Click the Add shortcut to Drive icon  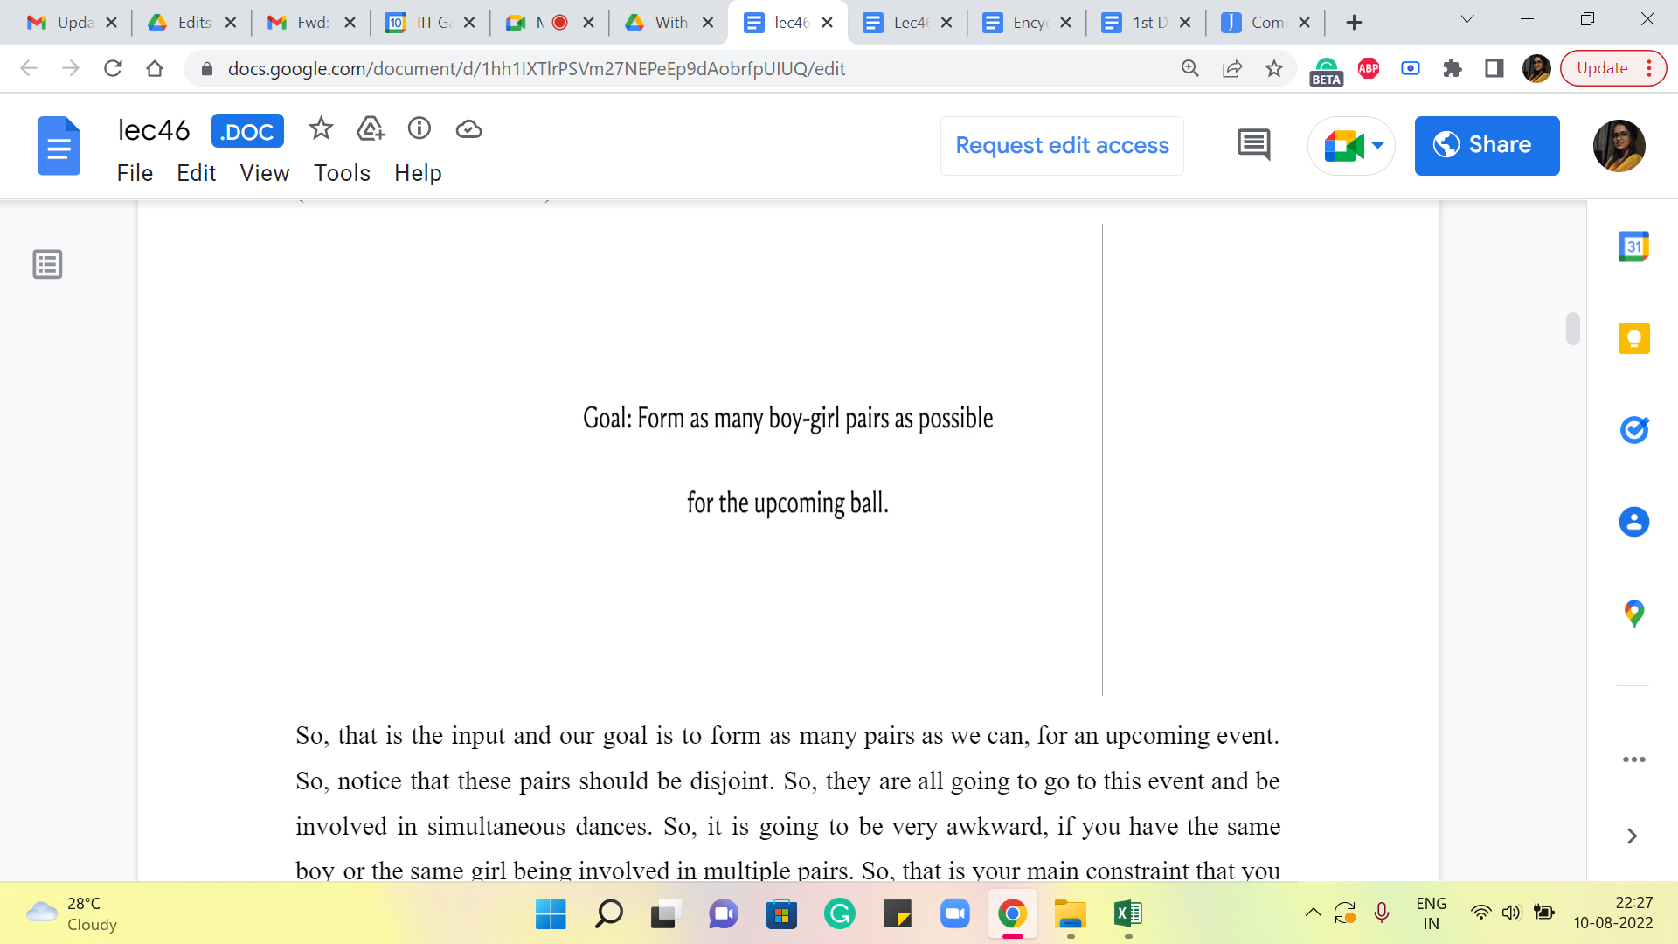tap(371, 129)
